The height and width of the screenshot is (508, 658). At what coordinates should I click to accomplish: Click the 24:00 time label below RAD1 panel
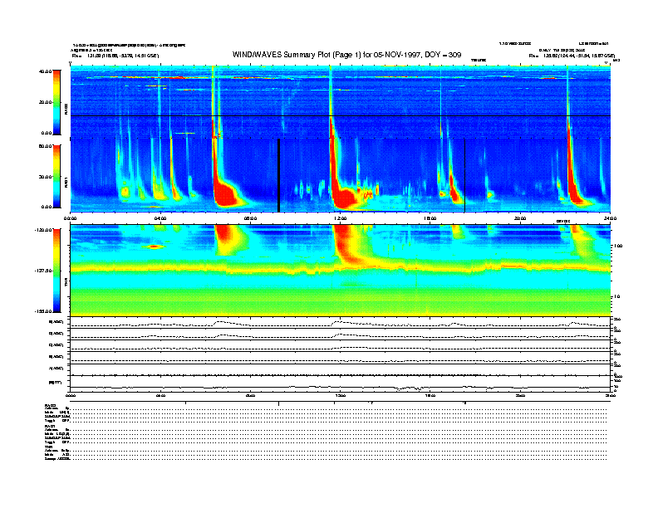coord(610,218)
